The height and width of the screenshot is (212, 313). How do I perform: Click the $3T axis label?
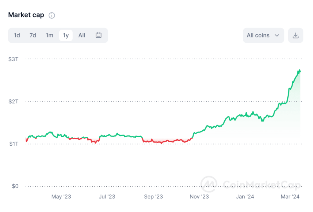click(x=13, y=59)
